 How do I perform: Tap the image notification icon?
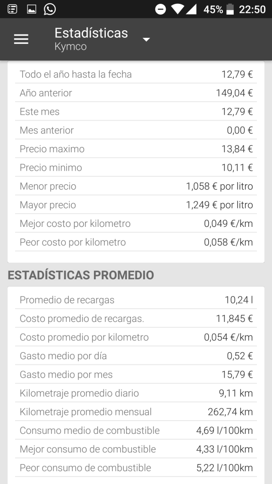click(x=32, y=9)
